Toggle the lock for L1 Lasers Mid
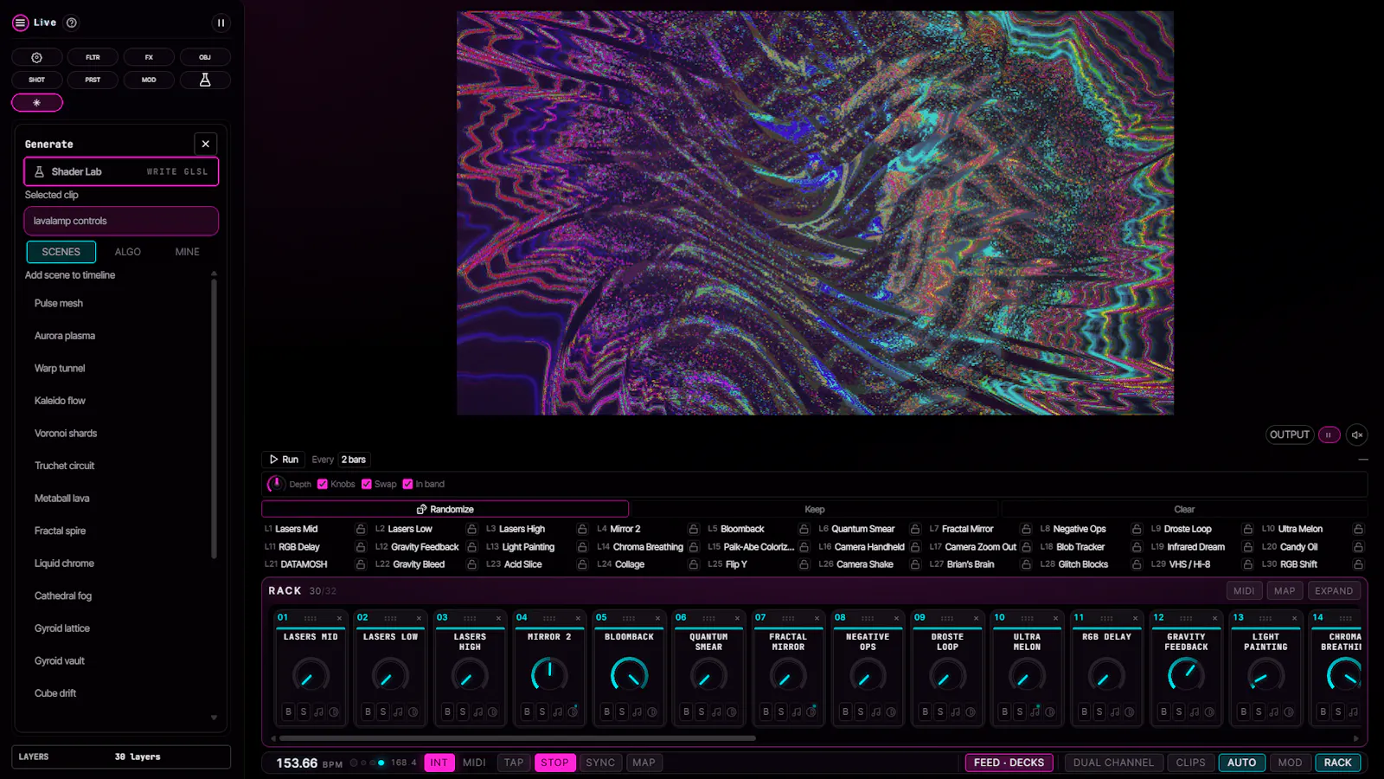 [x=361, y=529]
